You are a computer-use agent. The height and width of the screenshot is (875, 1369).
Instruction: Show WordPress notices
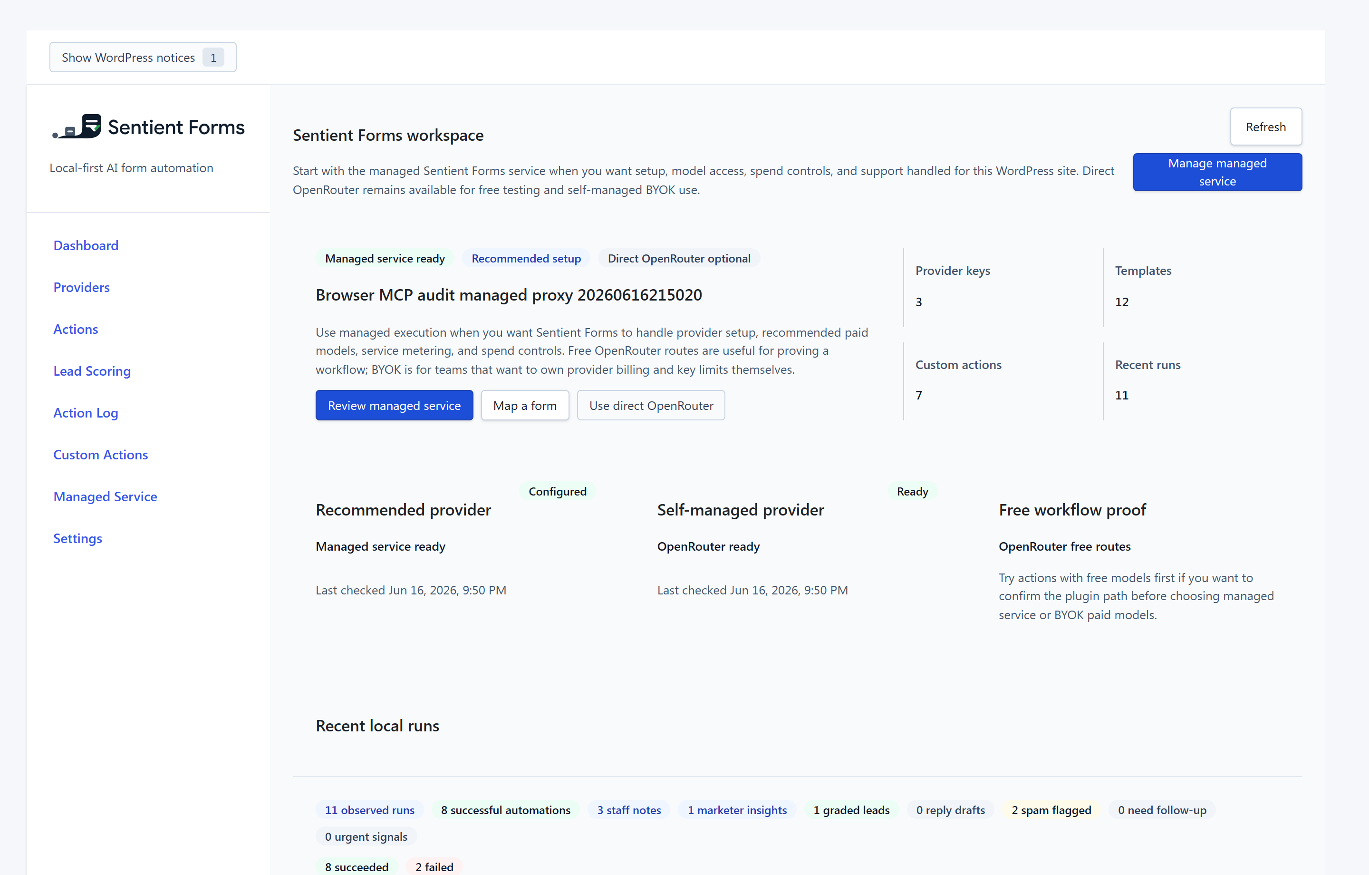tap(143, 58)
